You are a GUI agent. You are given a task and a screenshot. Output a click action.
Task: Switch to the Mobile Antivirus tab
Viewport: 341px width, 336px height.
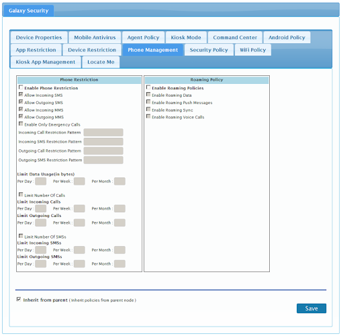pyautogui.click(x=95, y=38)
